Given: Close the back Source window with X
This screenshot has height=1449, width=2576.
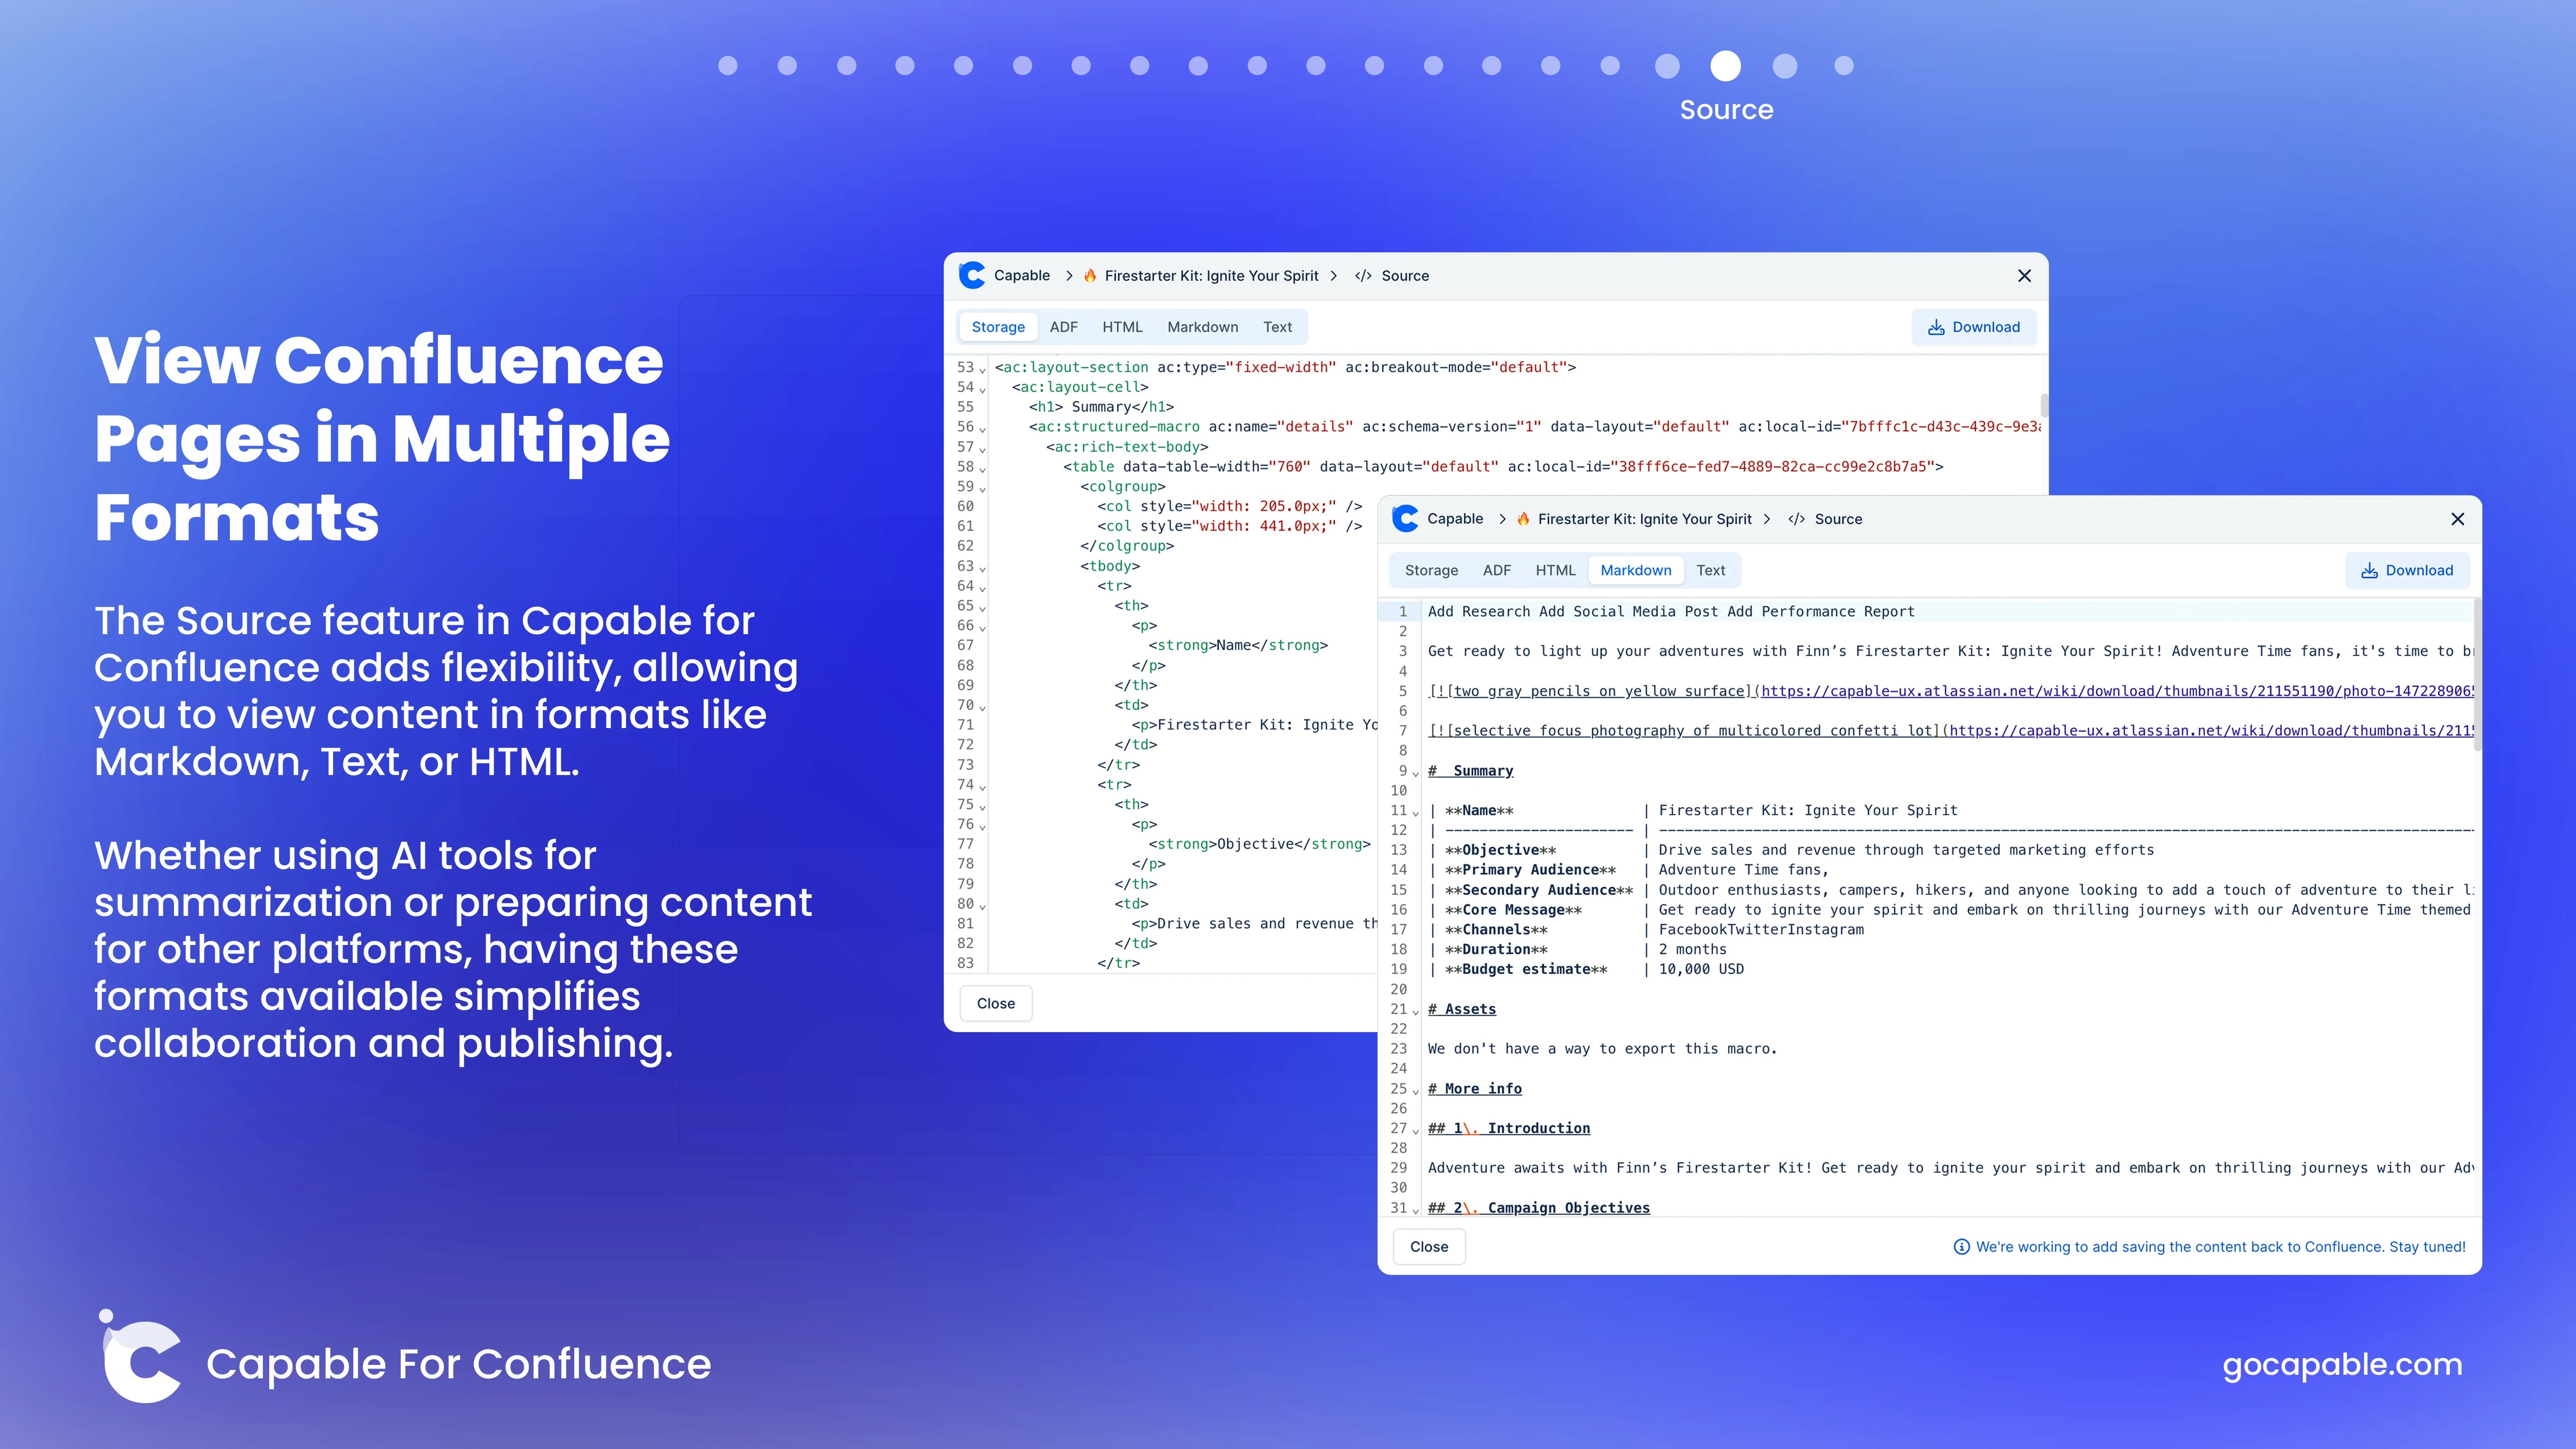Looking at the screenshot, I should coord(2024,275).
